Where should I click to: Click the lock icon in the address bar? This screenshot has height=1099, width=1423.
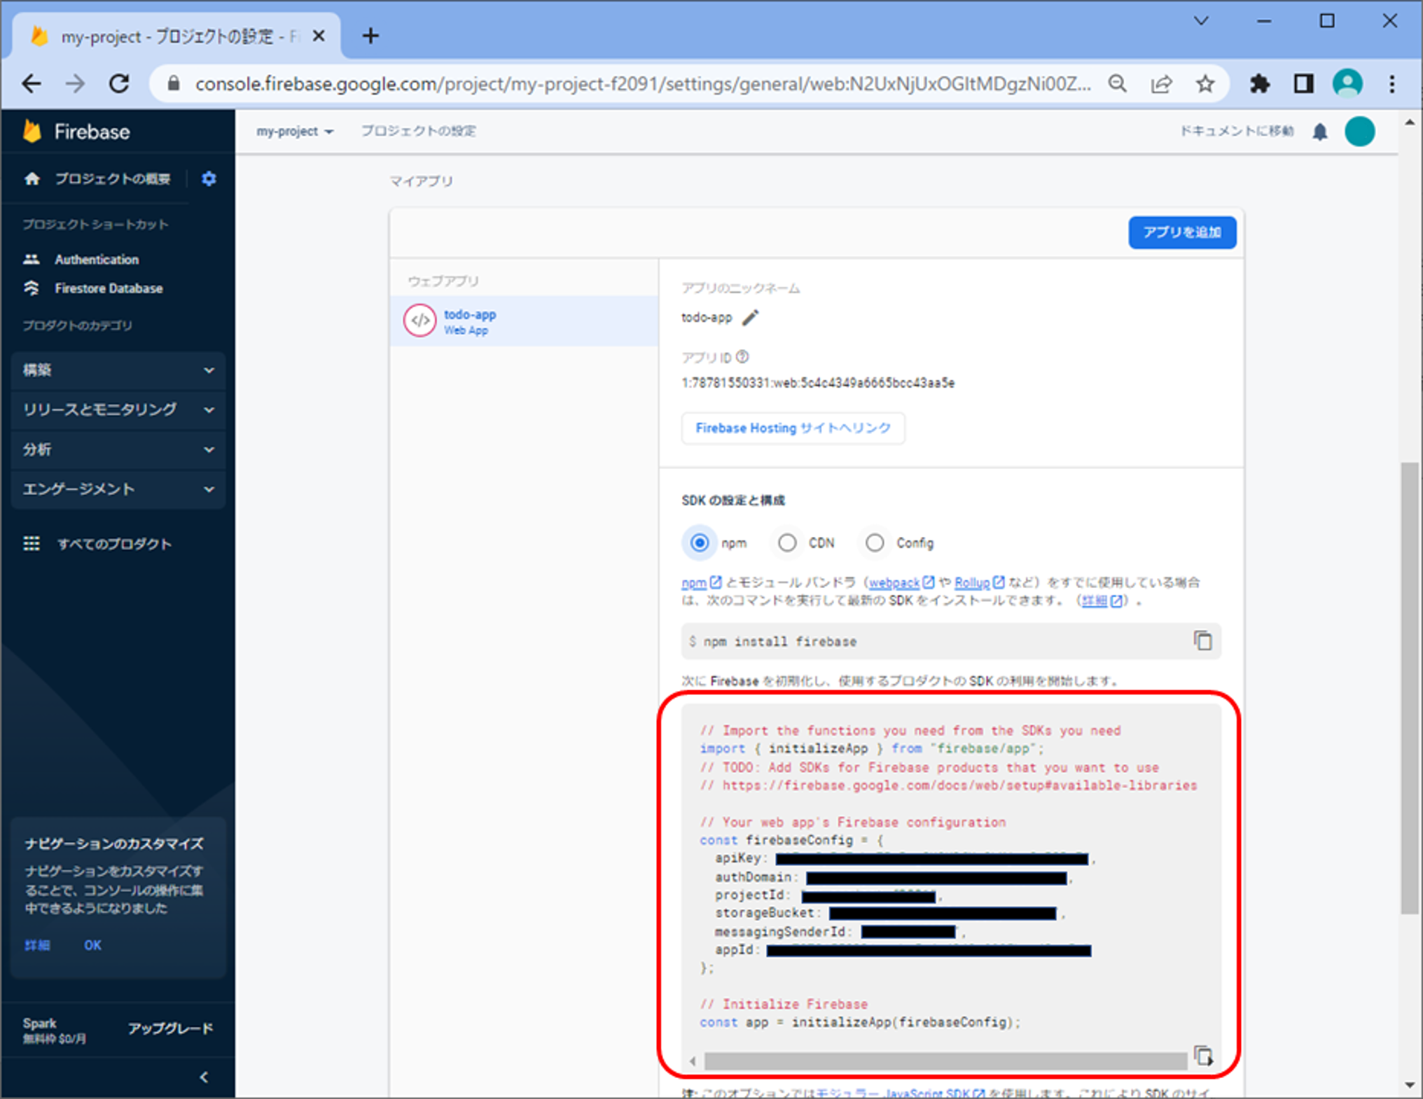(x=174, y=84)
